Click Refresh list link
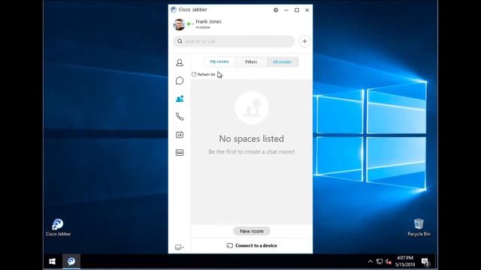Viewport: 481px width, 270px height. click(204, 74)
